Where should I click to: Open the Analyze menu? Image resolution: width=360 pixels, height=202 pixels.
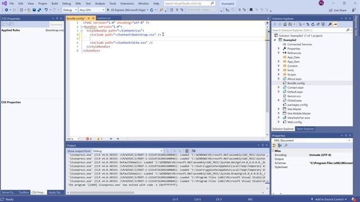click(x=100, y=3)
